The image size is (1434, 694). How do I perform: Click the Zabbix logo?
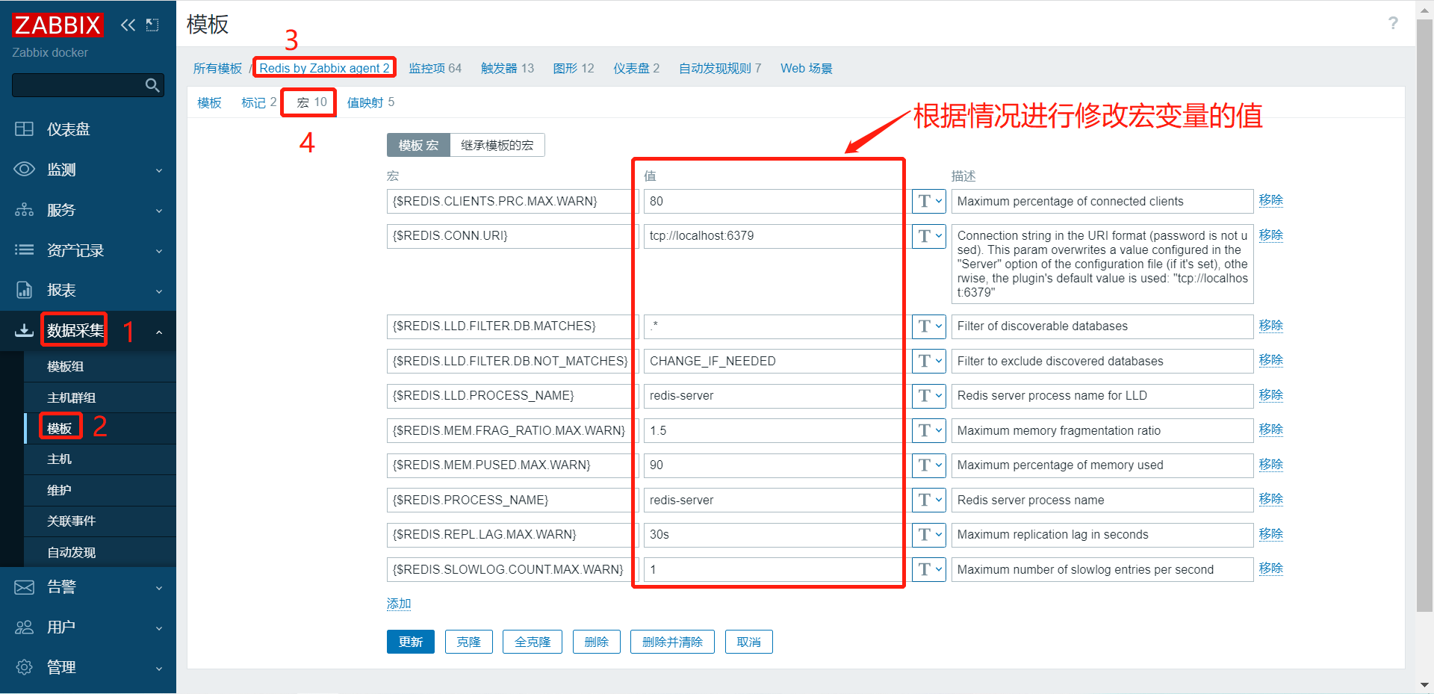(58, 25)
